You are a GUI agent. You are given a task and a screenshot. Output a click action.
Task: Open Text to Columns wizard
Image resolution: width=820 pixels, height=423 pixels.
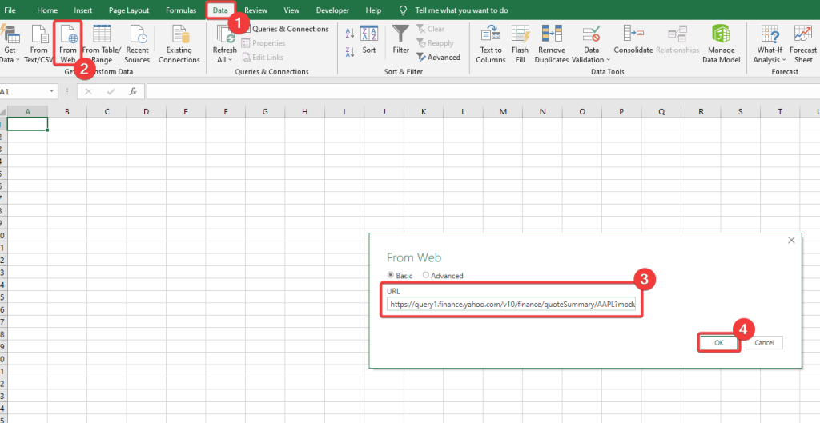click(x=491, y=45)
